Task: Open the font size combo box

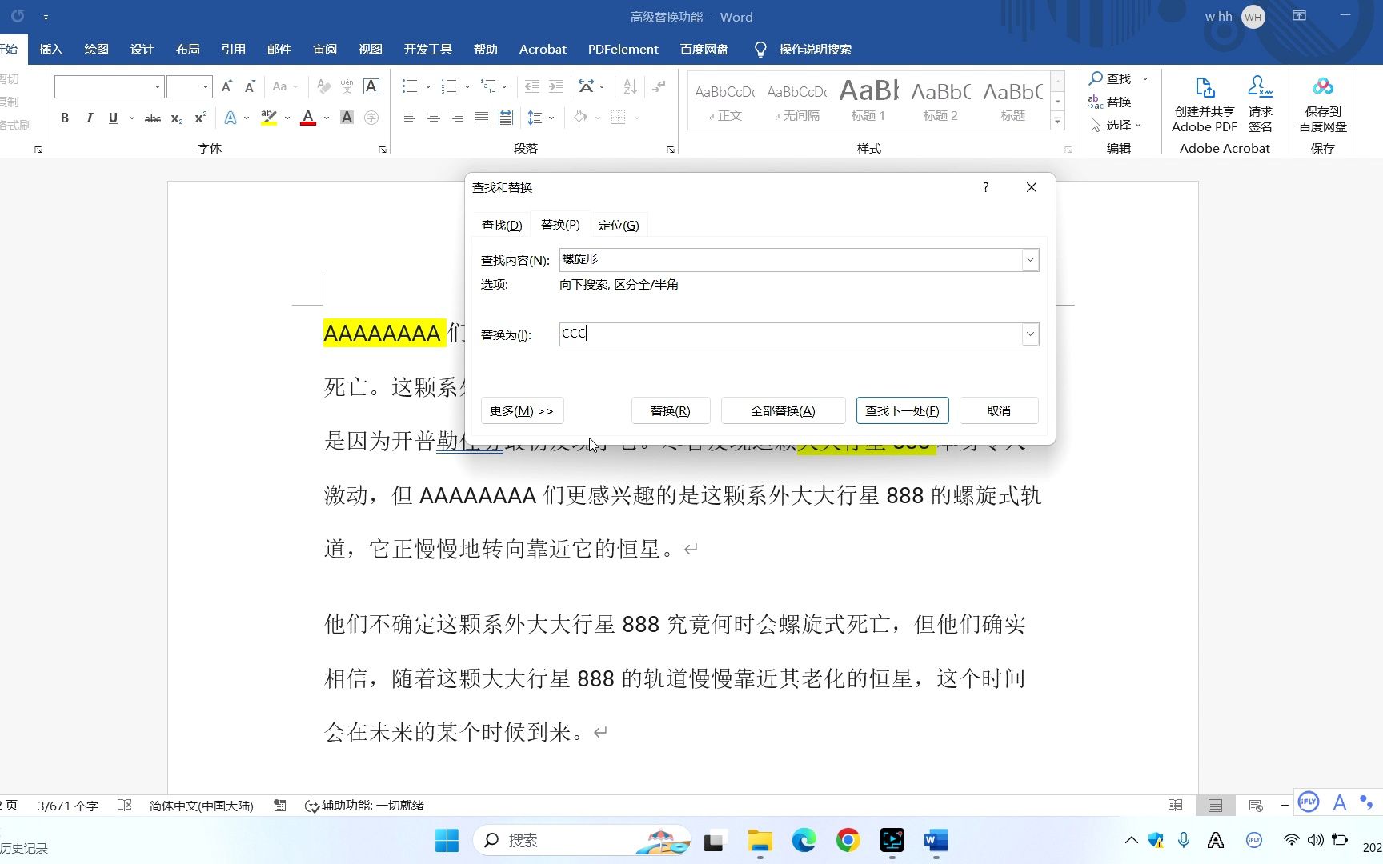Action: [189, 86]
